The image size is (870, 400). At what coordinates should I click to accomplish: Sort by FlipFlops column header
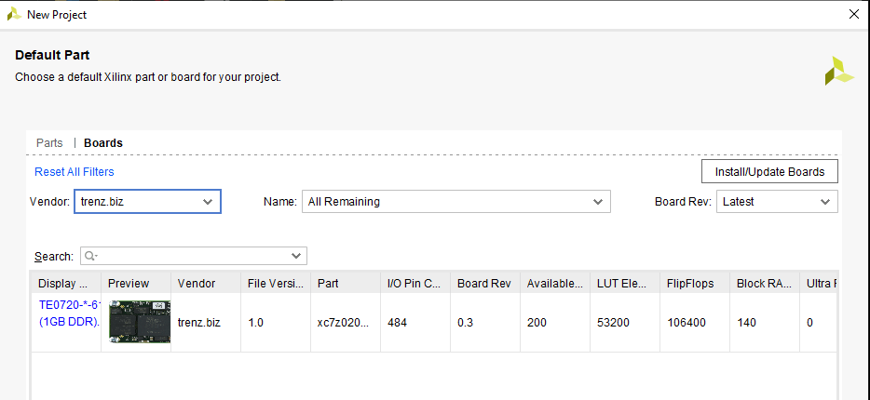pyautogui.click(x=695, y=283)
